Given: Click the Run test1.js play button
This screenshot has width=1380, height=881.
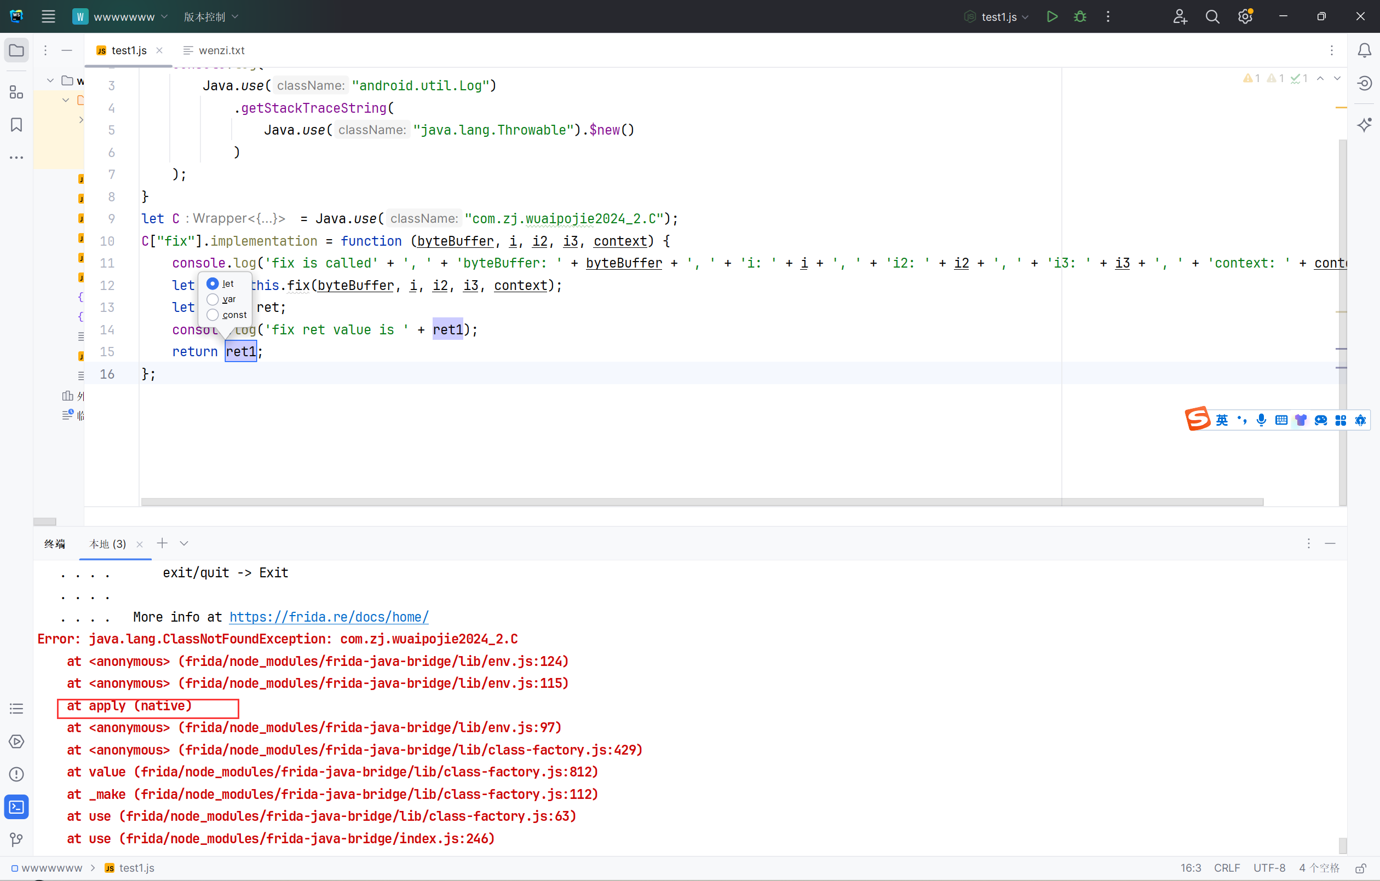Looking at the screenshot, I should point(1051,16).
